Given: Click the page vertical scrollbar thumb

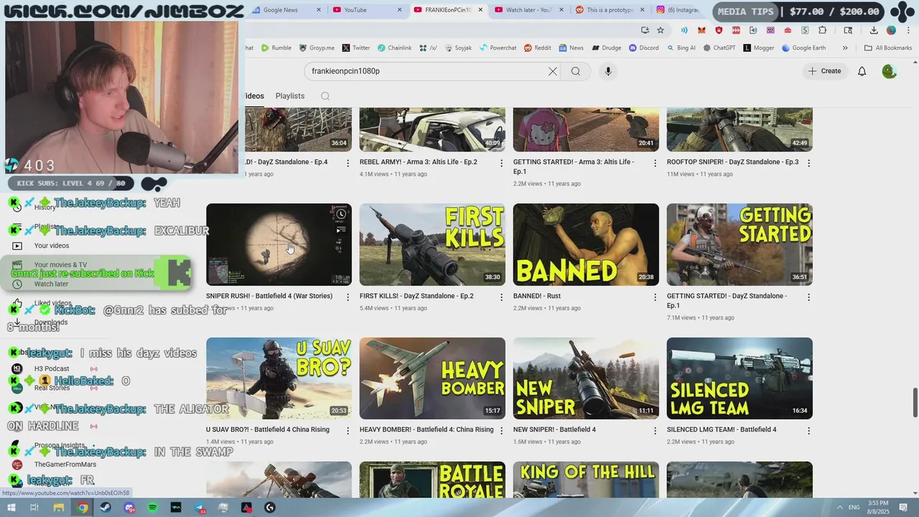Looking at the screenshot, I should click(x=915, y=402).
